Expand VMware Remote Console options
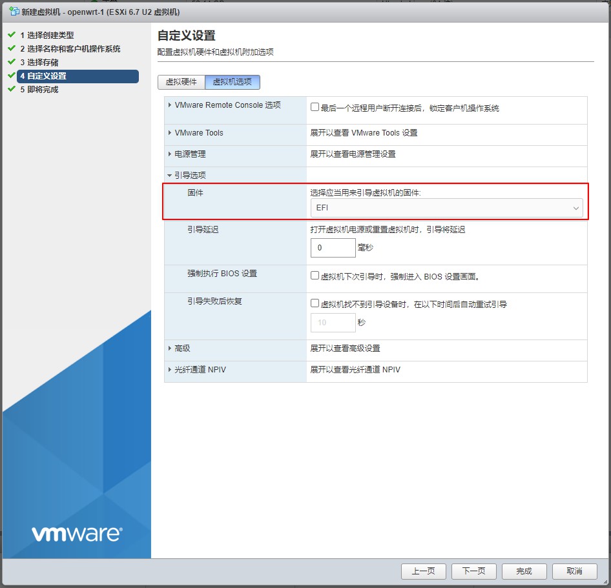This screenshot has width=611, height=588. click(x=170, y=105)
